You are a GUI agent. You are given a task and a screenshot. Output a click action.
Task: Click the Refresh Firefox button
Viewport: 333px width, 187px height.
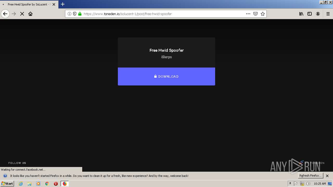coord(311,176)
